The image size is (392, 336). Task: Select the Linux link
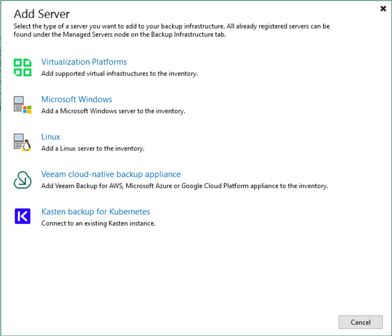click(x=50, y=137)
